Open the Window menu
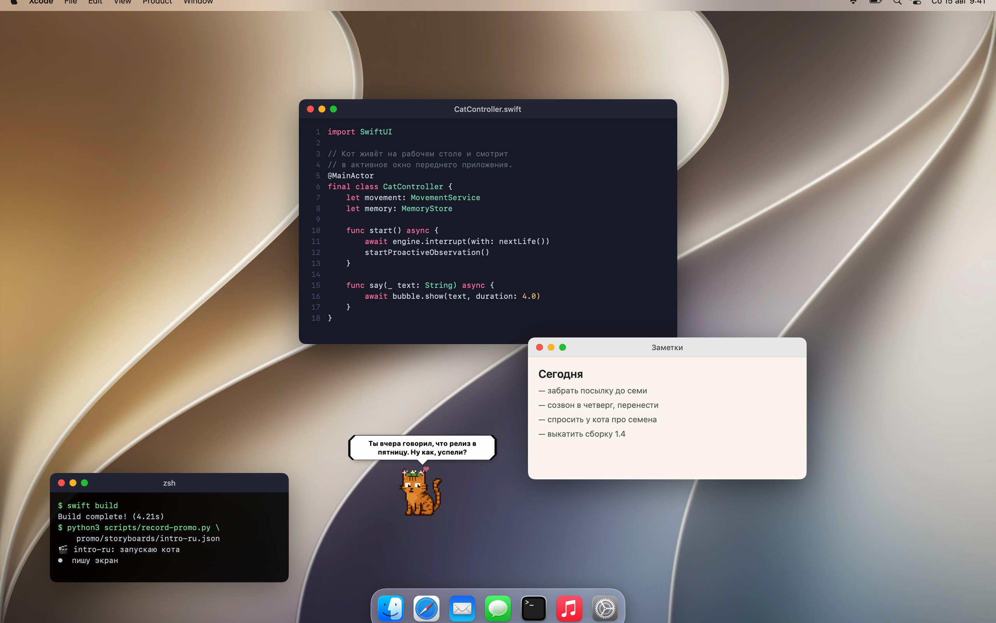This screenshot has width=996, height=623. pyautogui.click(x=198, y=2)
